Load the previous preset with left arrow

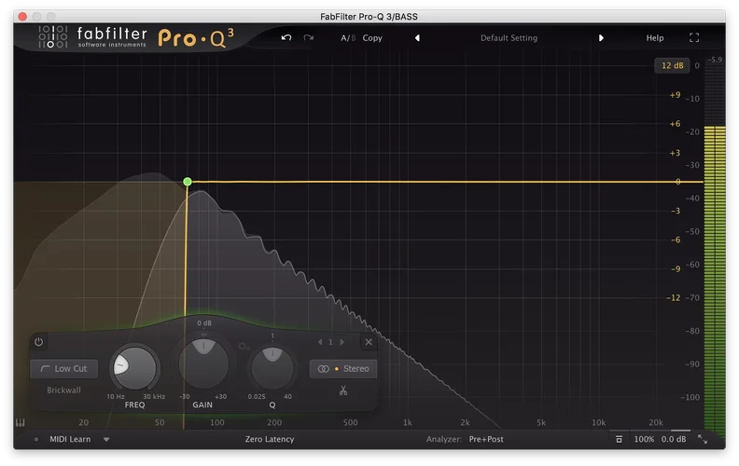point(417,38)
